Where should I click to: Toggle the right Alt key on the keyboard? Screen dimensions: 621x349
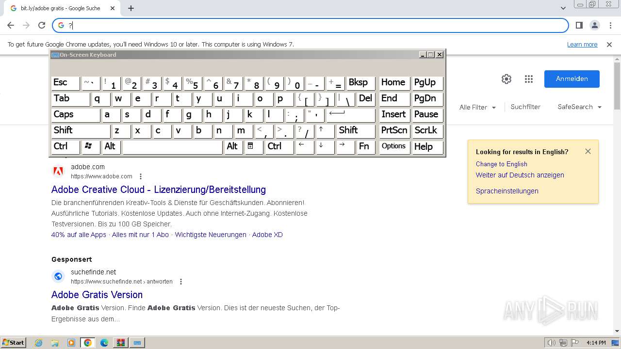pyautogui.click(x=233, y=147)
